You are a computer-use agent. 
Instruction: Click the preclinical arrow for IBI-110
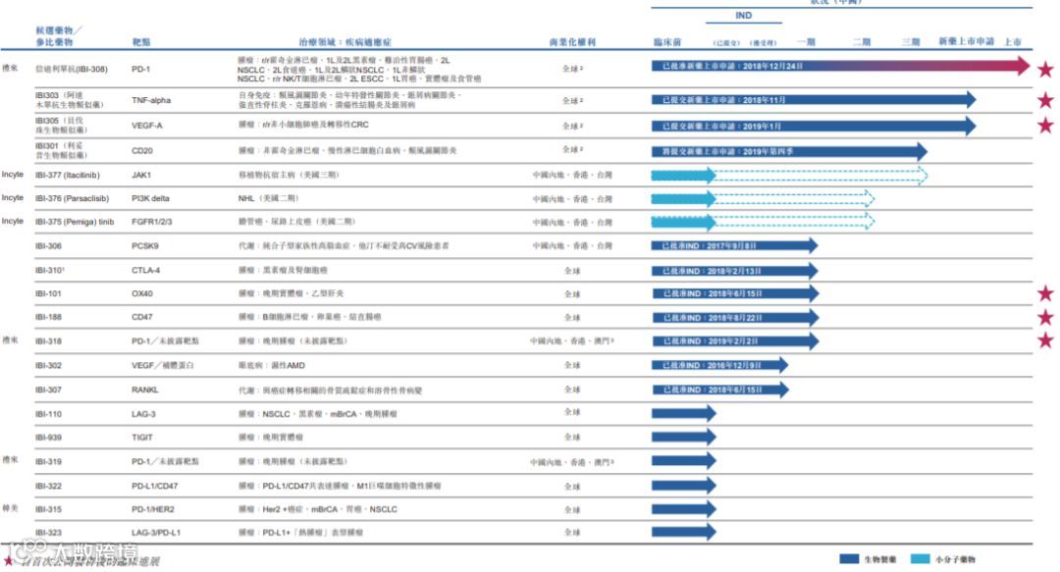coord(683,414)
